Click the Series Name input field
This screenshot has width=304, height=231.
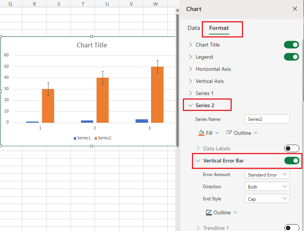(267, 119)
